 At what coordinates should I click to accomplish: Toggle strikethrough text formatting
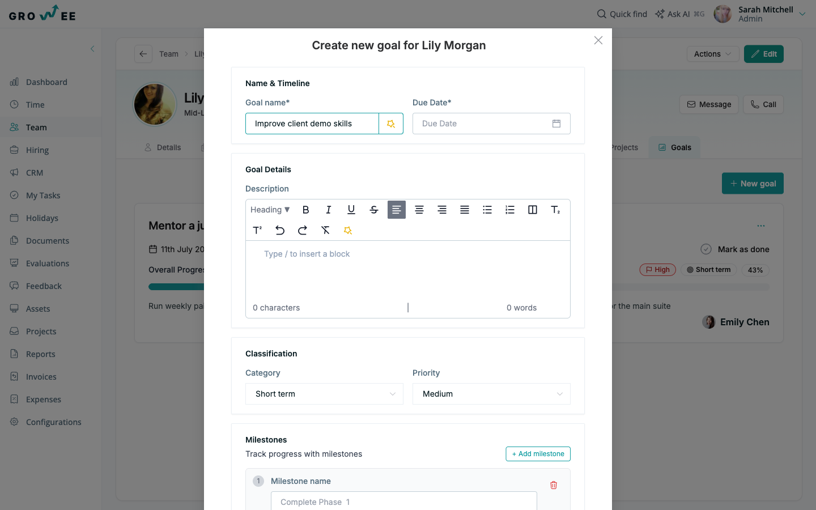coord(373,210)
